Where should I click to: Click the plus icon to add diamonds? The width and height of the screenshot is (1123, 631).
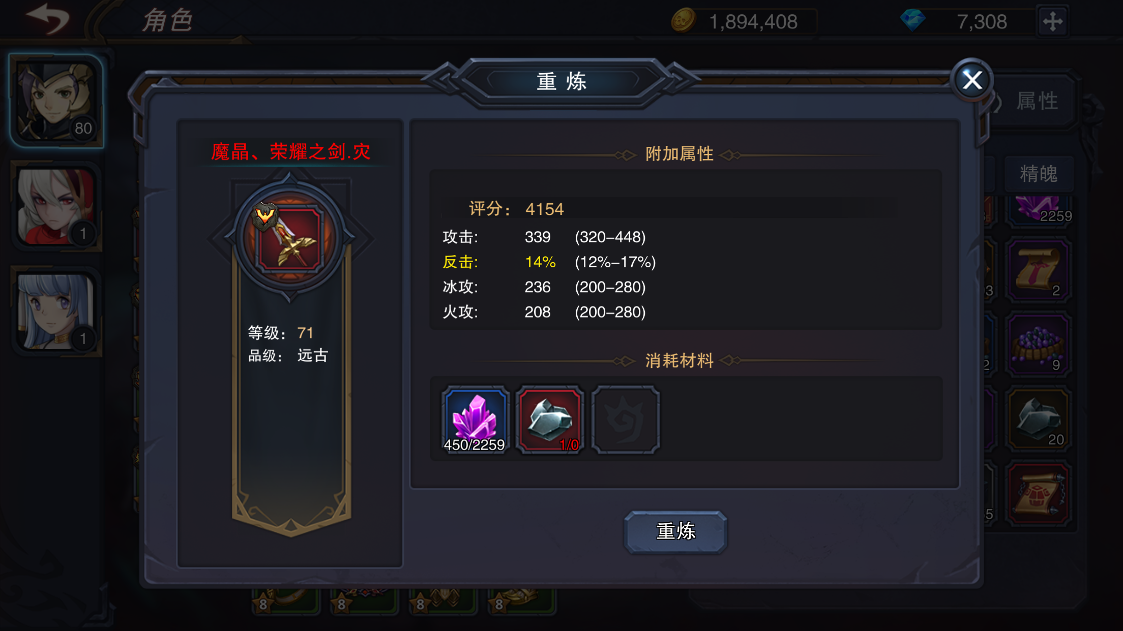pyautogui.click(x=1052, y=22)
